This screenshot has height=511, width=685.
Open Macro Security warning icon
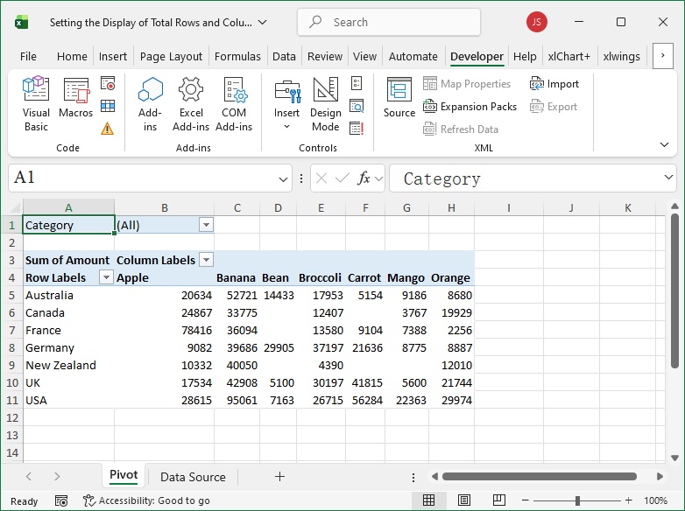(x=108, y=129)
